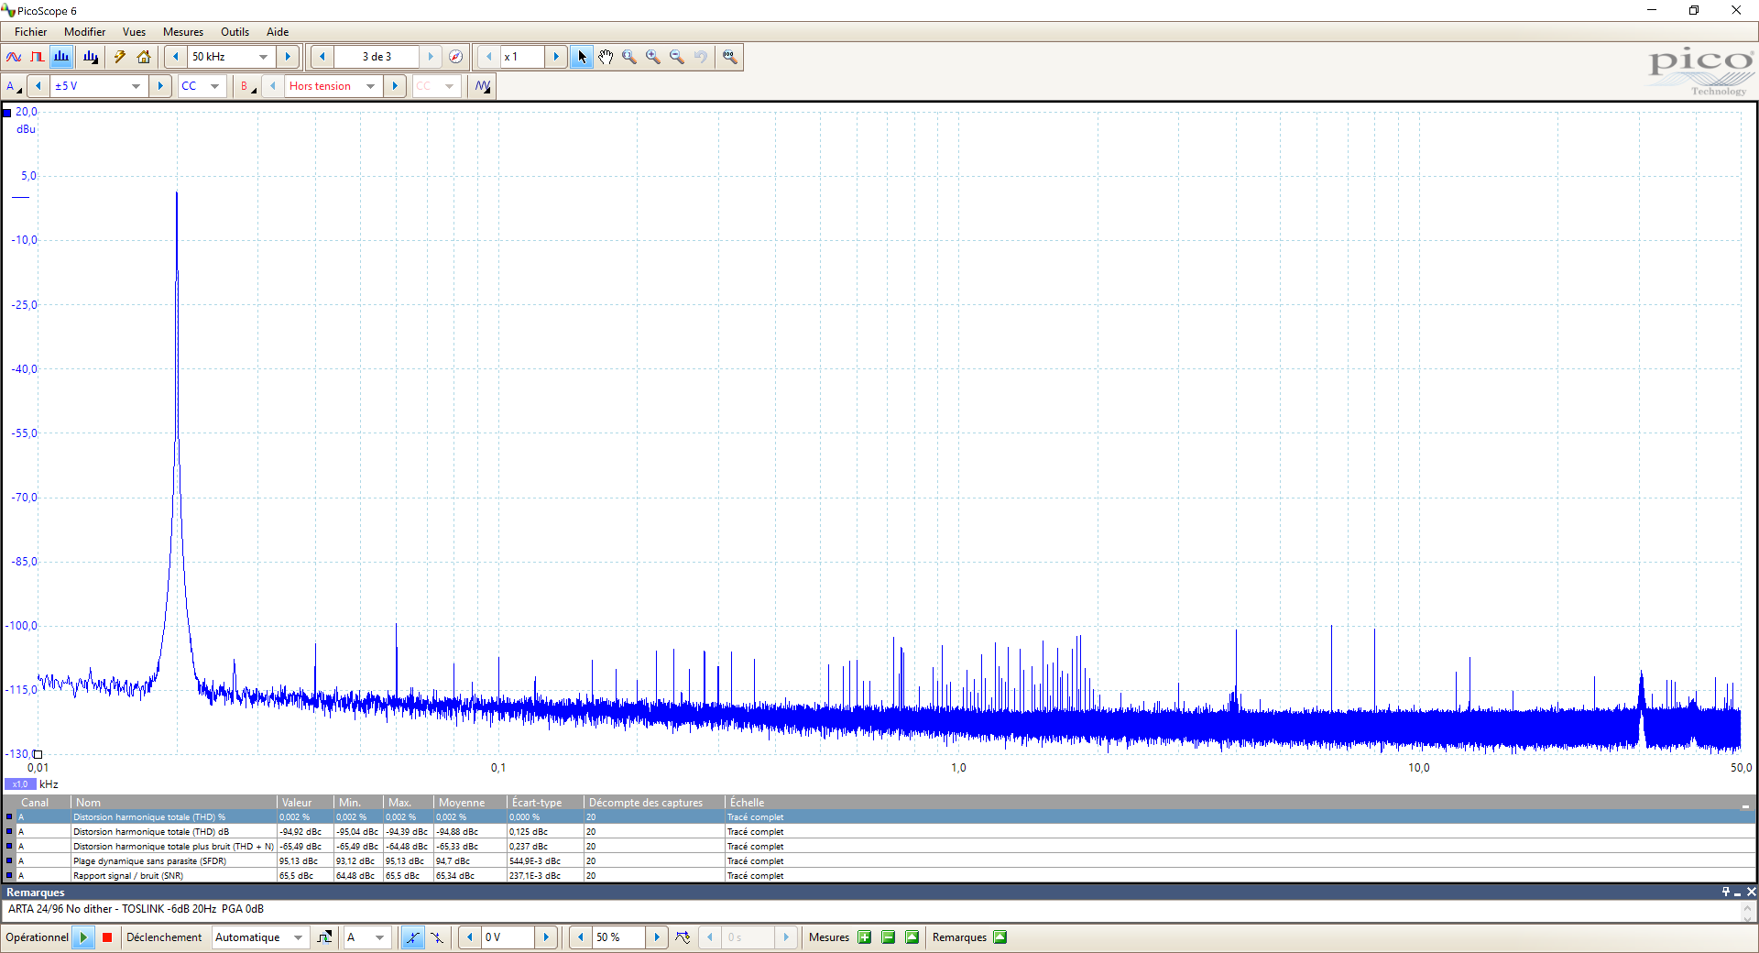Open the Automatique trigger mode dropdown
The width and height of the screenshot is (1759, 953).
point(298,937)
